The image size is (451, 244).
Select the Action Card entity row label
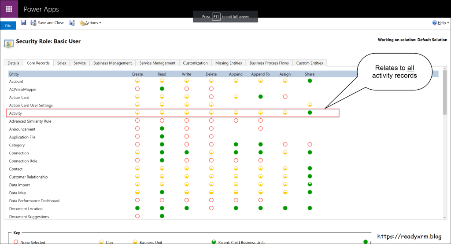point(19,98)
